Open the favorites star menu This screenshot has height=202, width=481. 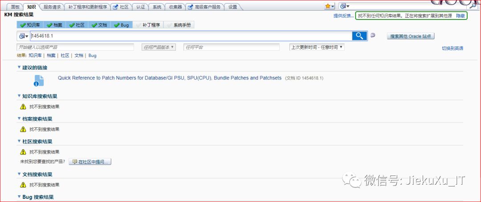[330, 6]
